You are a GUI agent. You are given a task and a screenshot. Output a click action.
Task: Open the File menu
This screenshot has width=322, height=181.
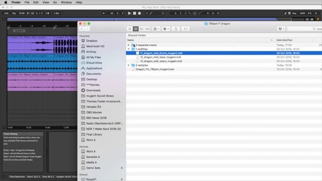coord(27,3)
